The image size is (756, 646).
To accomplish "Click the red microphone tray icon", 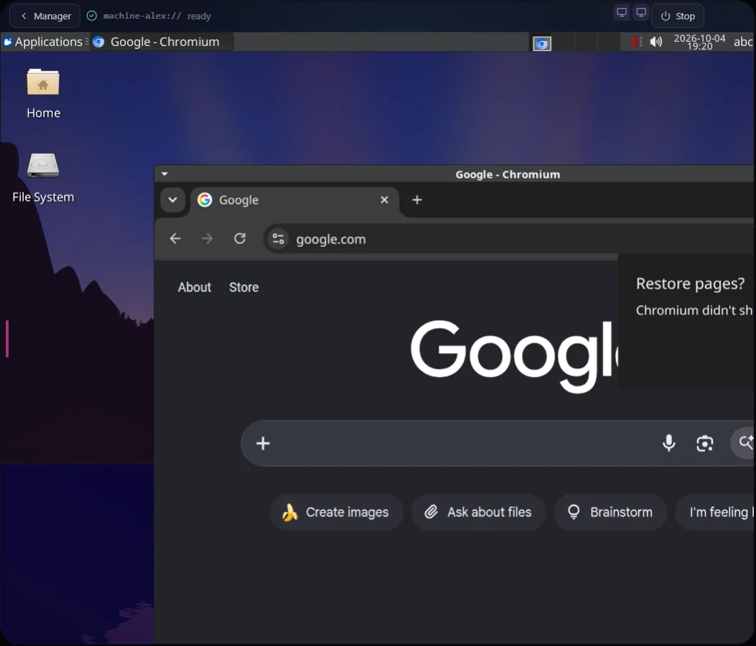I will point(636,42).
